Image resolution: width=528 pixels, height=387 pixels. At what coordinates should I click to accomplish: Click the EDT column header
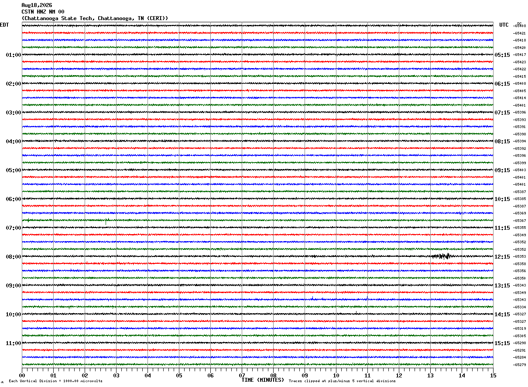coord(4,25)
